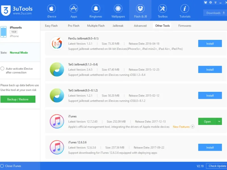Click the TaiG Jailbreak(8.0~8.1.2) icon

tap(57, 95)
